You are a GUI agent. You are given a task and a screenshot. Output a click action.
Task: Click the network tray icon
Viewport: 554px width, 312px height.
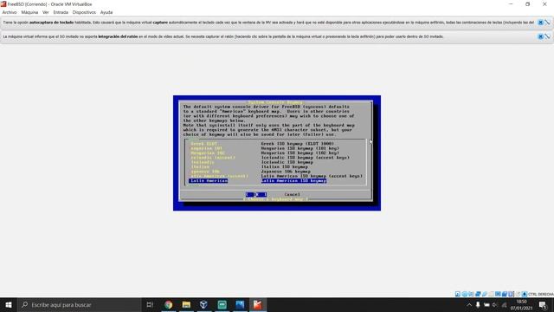(x=504, y=304)
